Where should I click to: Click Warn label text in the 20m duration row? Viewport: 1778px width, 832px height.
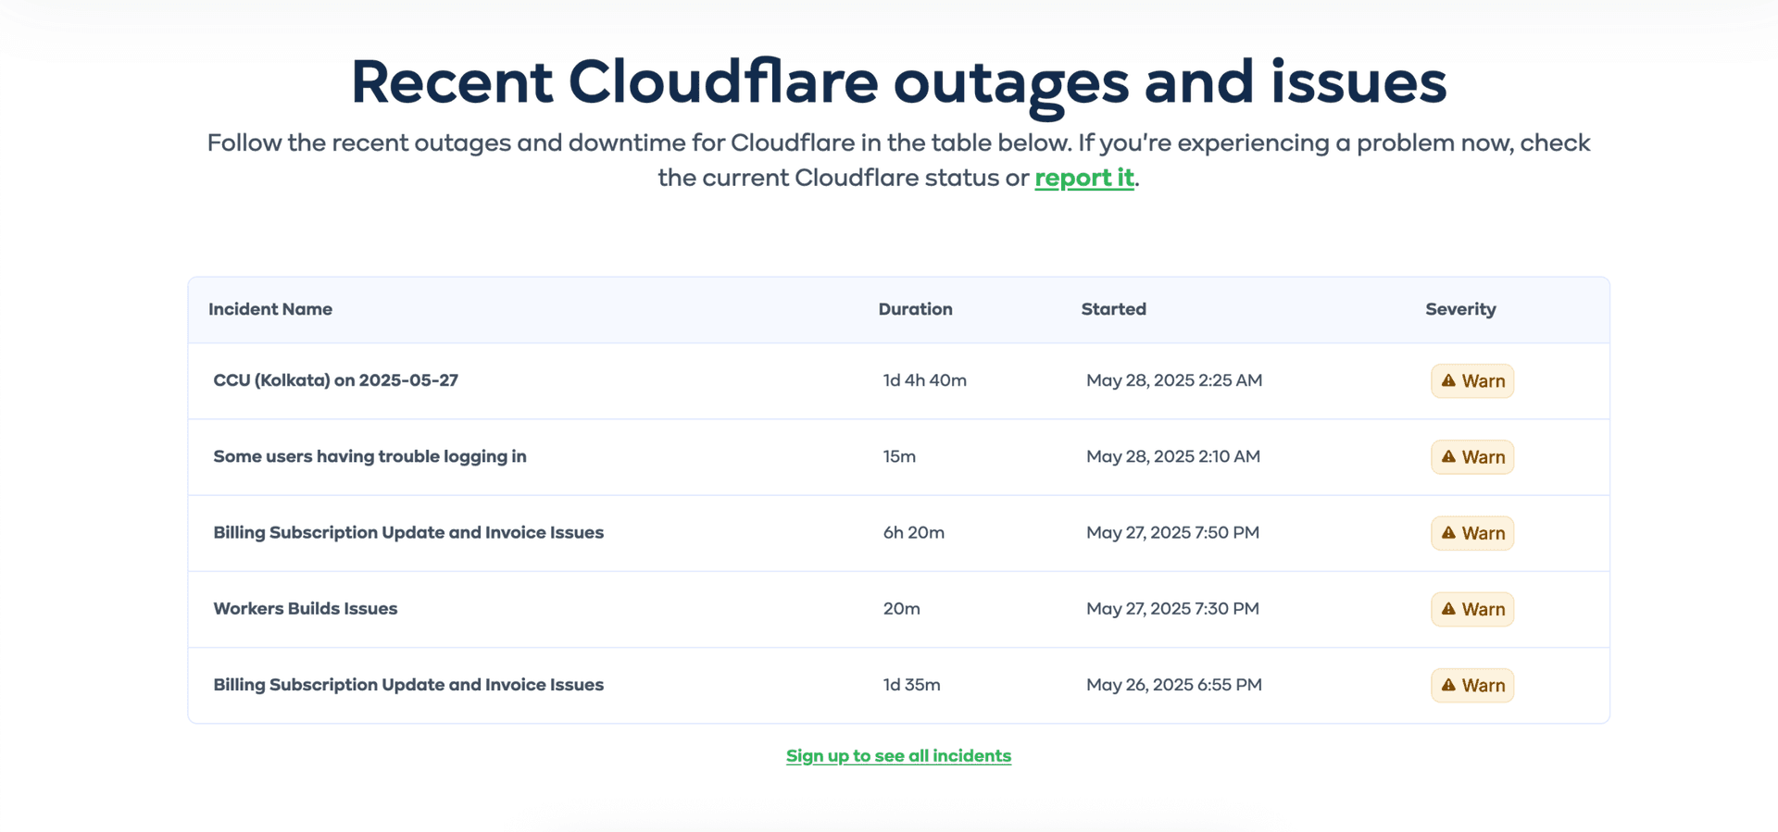coord(1483,609)
